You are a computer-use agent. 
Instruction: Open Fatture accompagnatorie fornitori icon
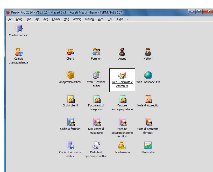click(x=123, y=122)
